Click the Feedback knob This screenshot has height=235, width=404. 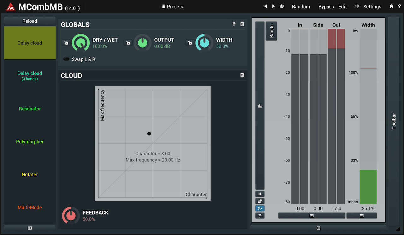pos(71,215)
